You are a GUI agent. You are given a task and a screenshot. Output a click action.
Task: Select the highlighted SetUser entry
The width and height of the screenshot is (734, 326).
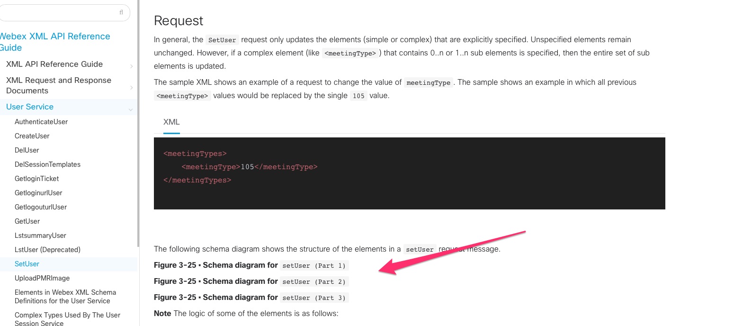(27, 264)
